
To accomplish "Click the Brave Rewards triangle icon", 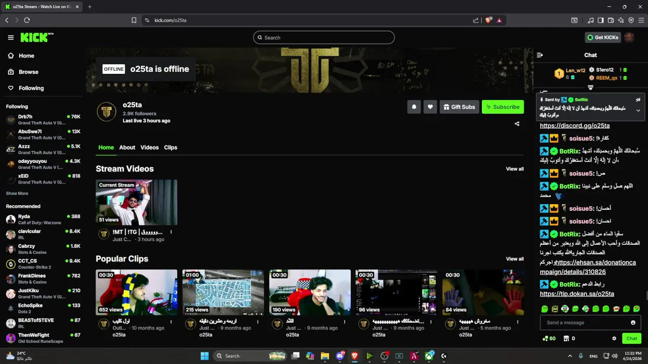I will coord(499,20).
